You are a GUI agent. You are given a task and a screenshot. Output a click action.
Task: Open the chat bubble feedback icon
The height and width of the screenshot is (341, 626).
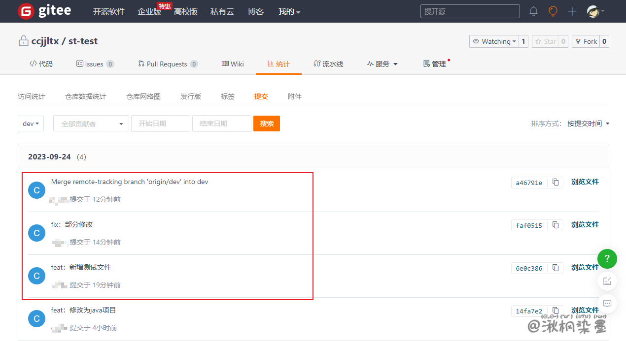click(x=607, y=303)
